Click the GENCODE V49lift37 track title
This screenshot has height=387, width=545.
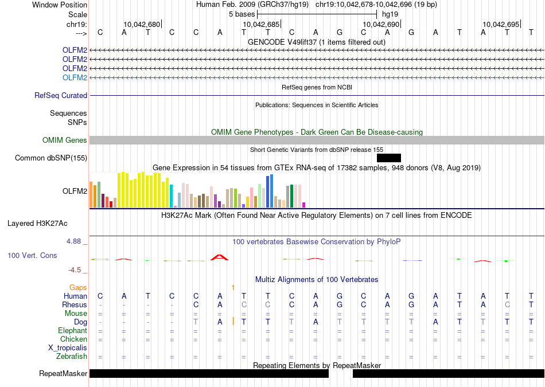tap(317, 42)
